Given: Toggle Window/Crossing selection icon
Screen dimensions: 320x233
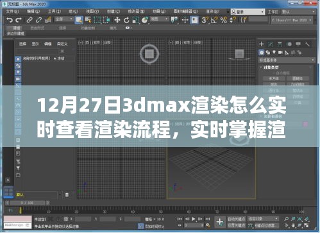Looking at the screenshot, I should pos(106,20).
